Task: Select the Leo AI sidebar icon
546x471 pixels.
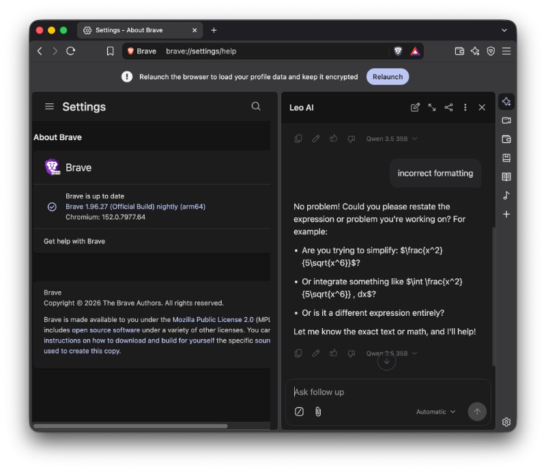Action: [x=506, y=102]
